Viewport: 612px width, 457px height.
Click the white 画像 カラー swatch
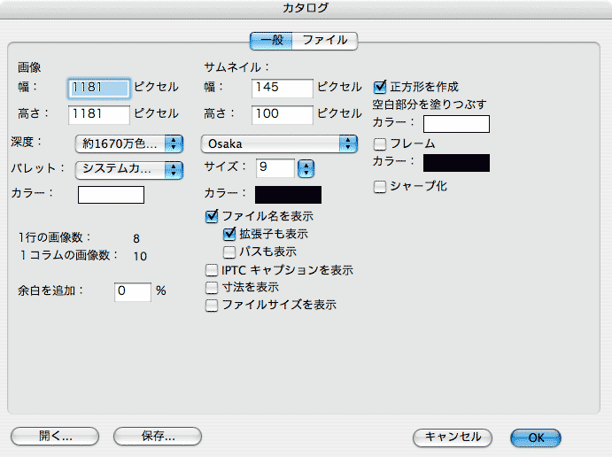pyautogui.click(x=112, y=195)
